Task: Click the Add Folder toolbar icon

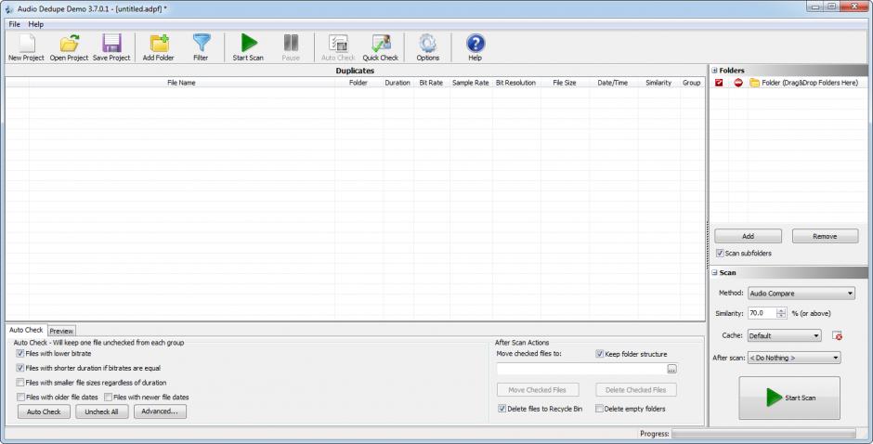Action: point(159,44)
